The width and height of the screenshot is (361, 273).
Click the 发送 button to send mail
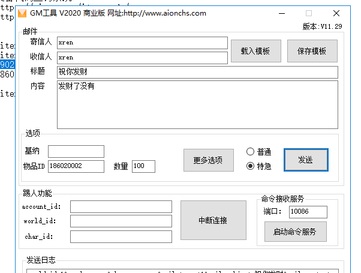coord(305,160)
